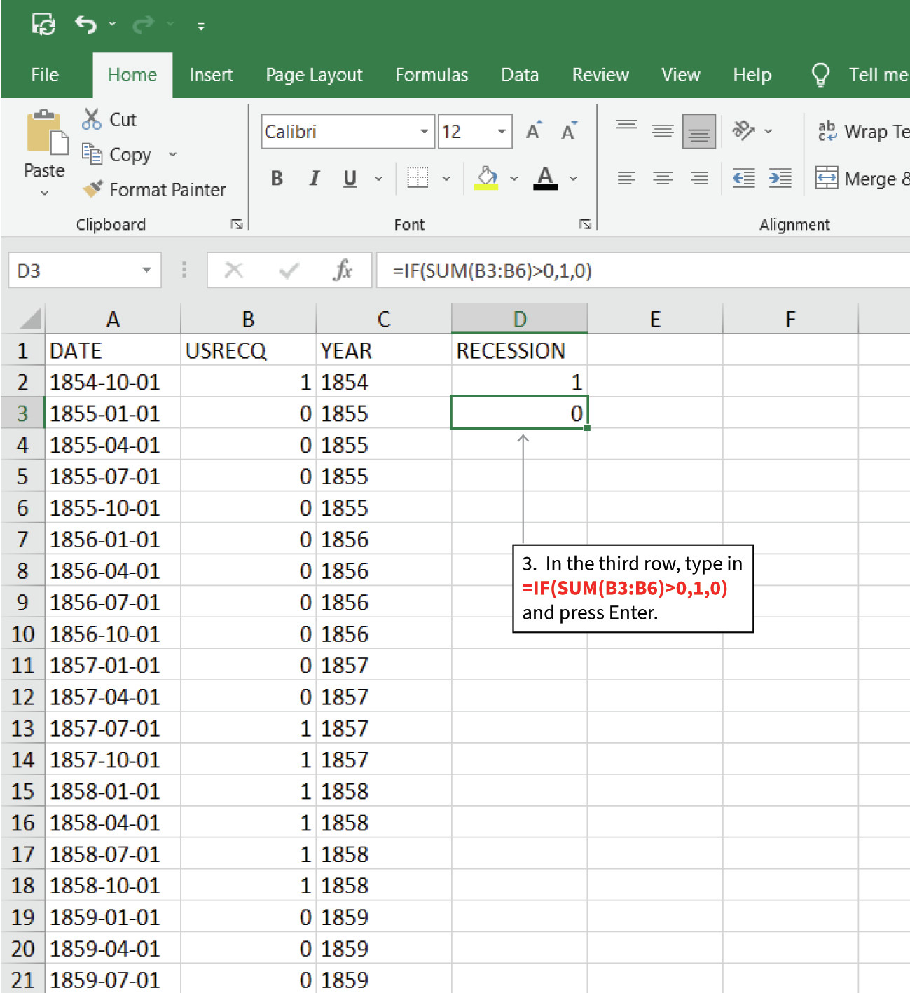Viewport: 910px width, 993px height.
Task: Enable Wrap Text for the selection
Action: coord(860,130)
